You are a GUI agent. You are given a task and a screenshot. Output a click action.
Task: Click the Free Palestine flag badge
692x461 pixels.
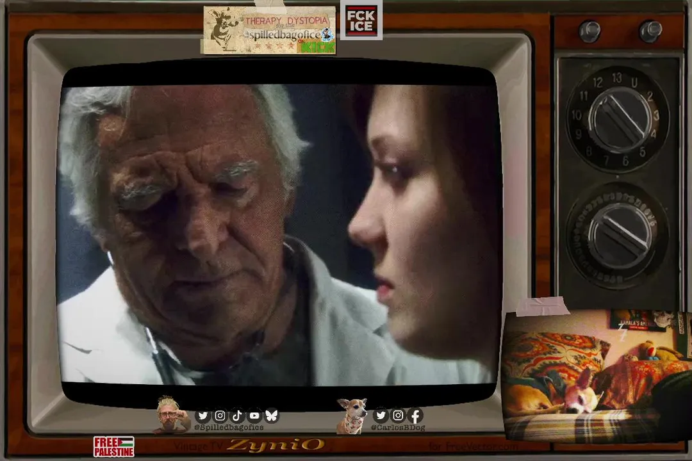tap(114, 446)
